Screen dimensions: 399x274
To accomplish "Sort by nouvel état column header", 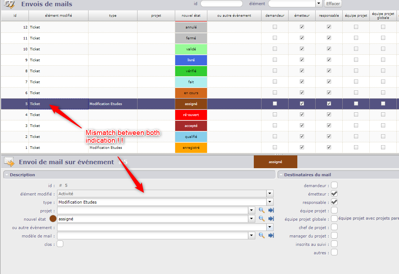I will (191, 15).
